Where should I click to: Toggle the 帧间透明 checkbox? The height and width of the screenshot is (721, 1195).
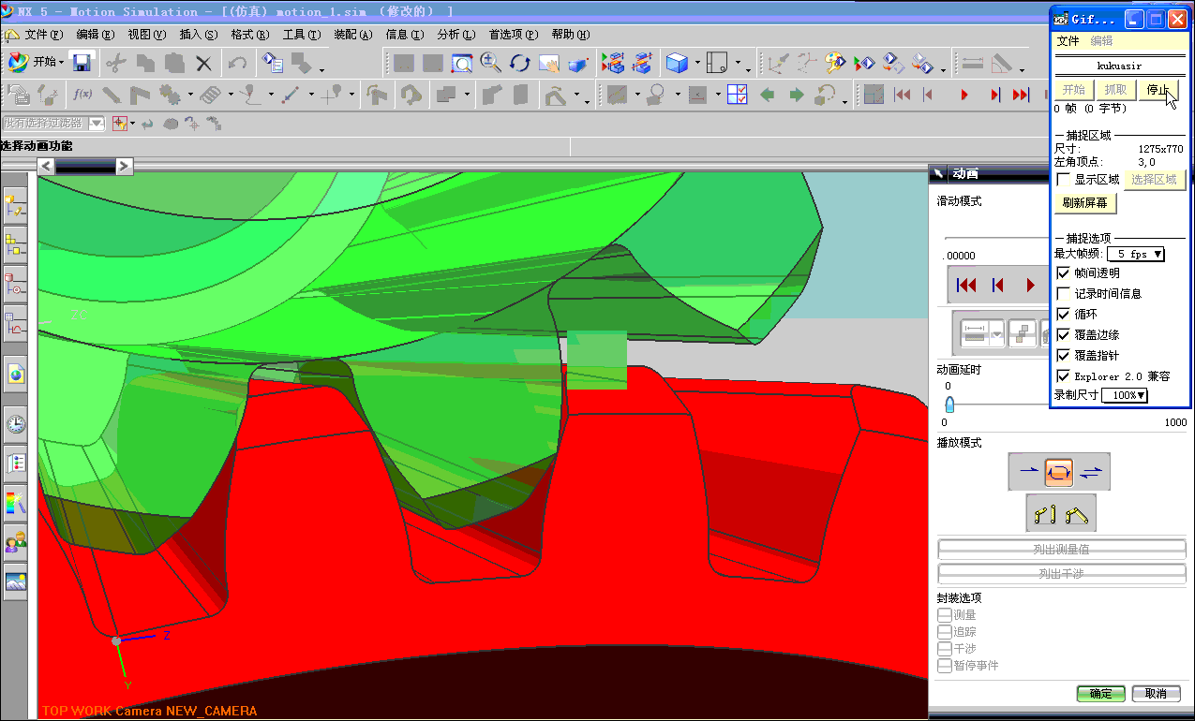[1064, 273]
